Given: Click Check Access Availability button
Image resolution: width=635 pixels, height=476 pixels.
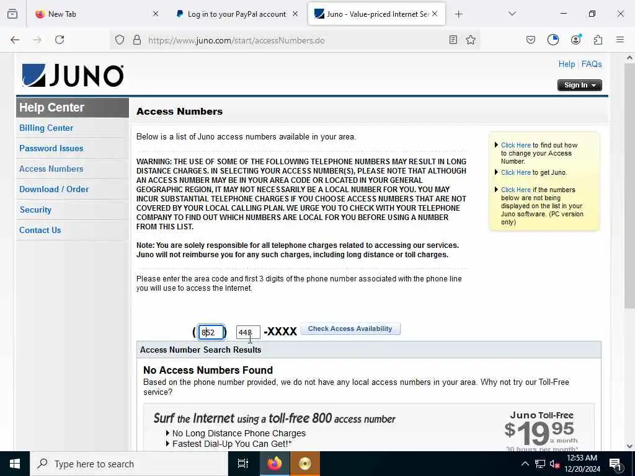Looking at the screenshot, I should pyautogui.click(x=350, y=328).
